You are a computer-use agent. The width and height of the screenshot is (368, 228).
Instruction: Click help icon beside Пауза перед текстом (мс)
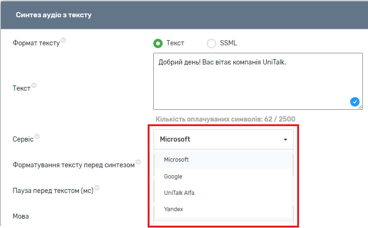point(97,188)
